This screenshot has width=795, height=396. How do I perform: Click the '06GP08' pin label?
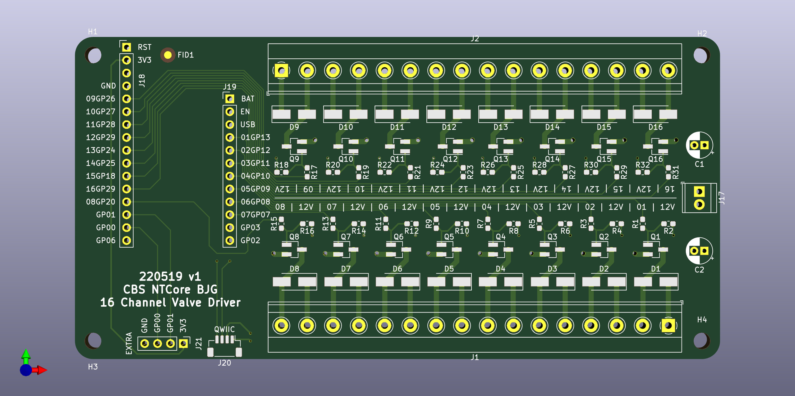click(x=255, y=202)
